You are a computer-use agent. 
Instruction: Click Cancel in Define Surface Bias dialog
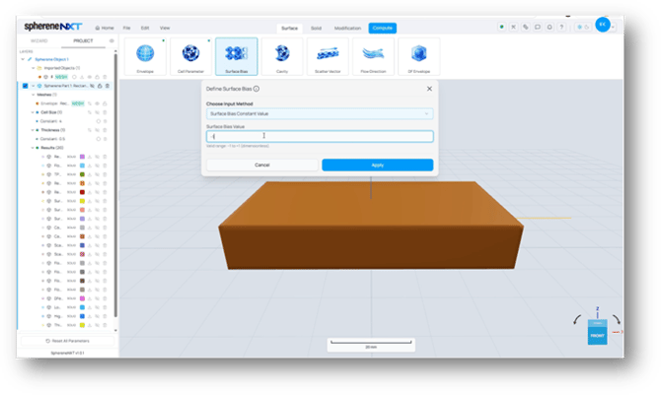(262, 165)
